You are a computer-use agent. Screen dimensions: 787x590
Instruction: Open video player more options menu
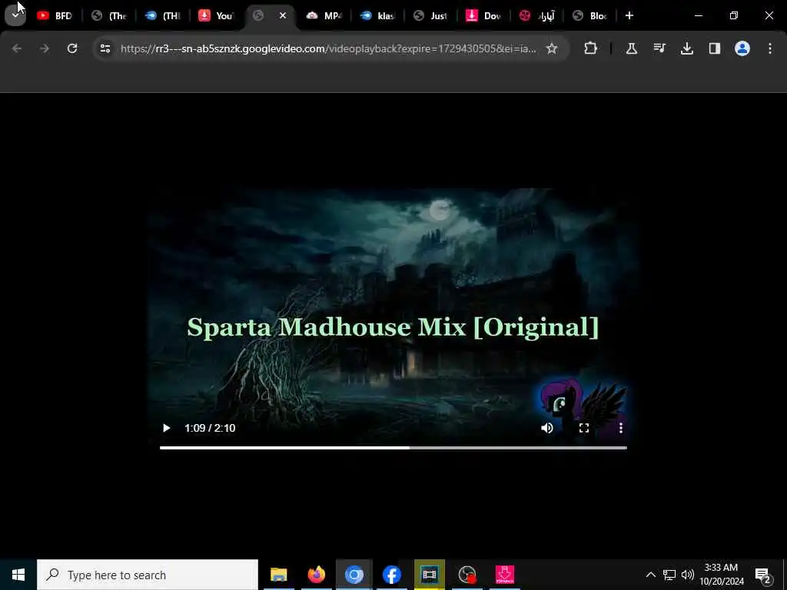pyautogui.click(x=621, y=428)
